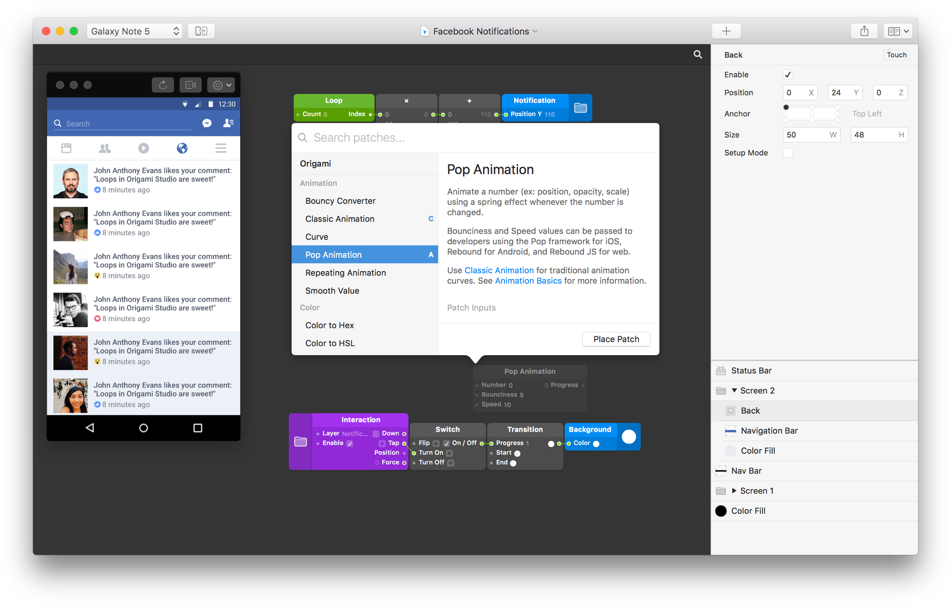This screenshot has height=606, width=951.
Task: Select Classic Animation in patch list
Action: [x=365, y=219]
